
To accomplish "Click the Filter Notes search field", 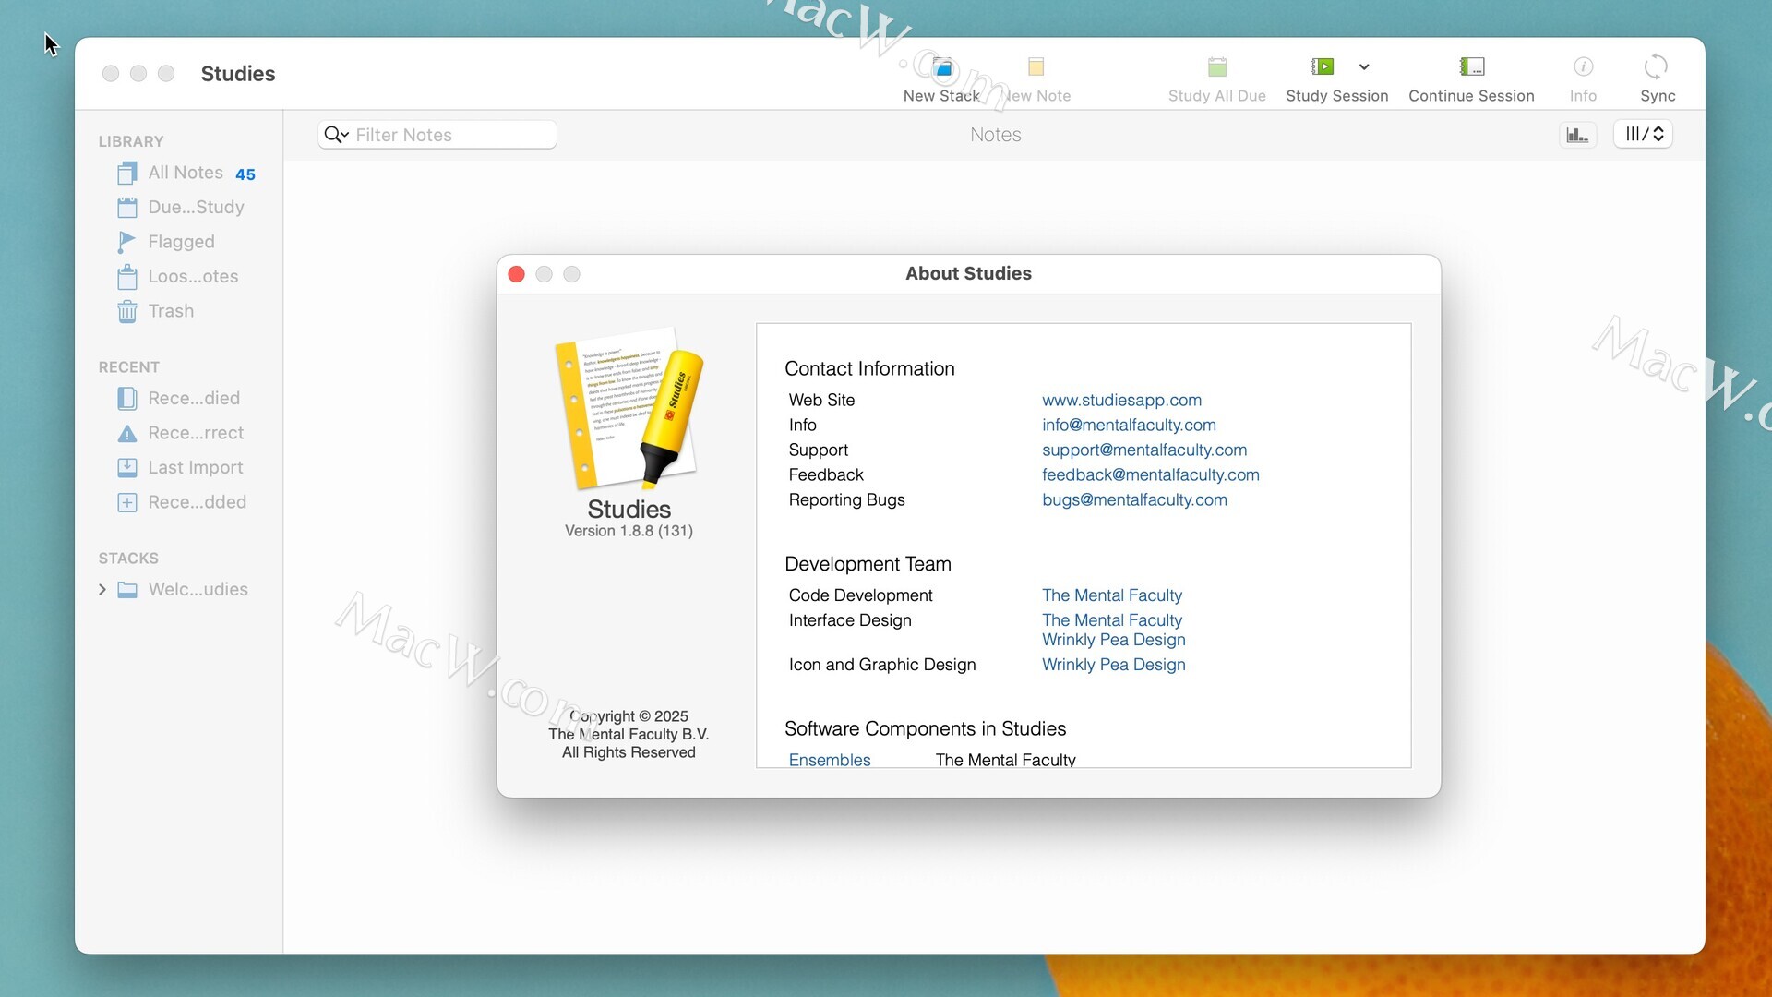I will tap(437, 135).
